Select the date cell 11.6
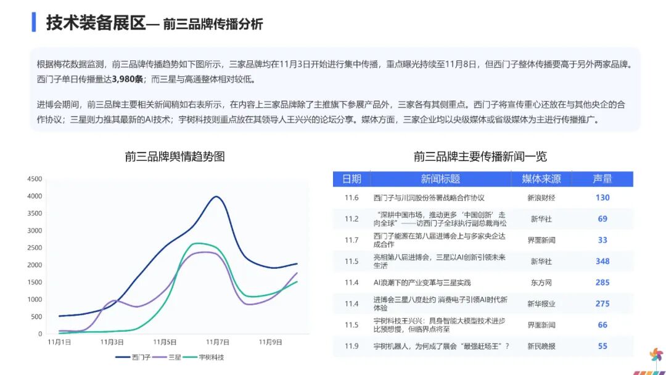The height and width of the screenshot is (375, 666). coord(351,197)
